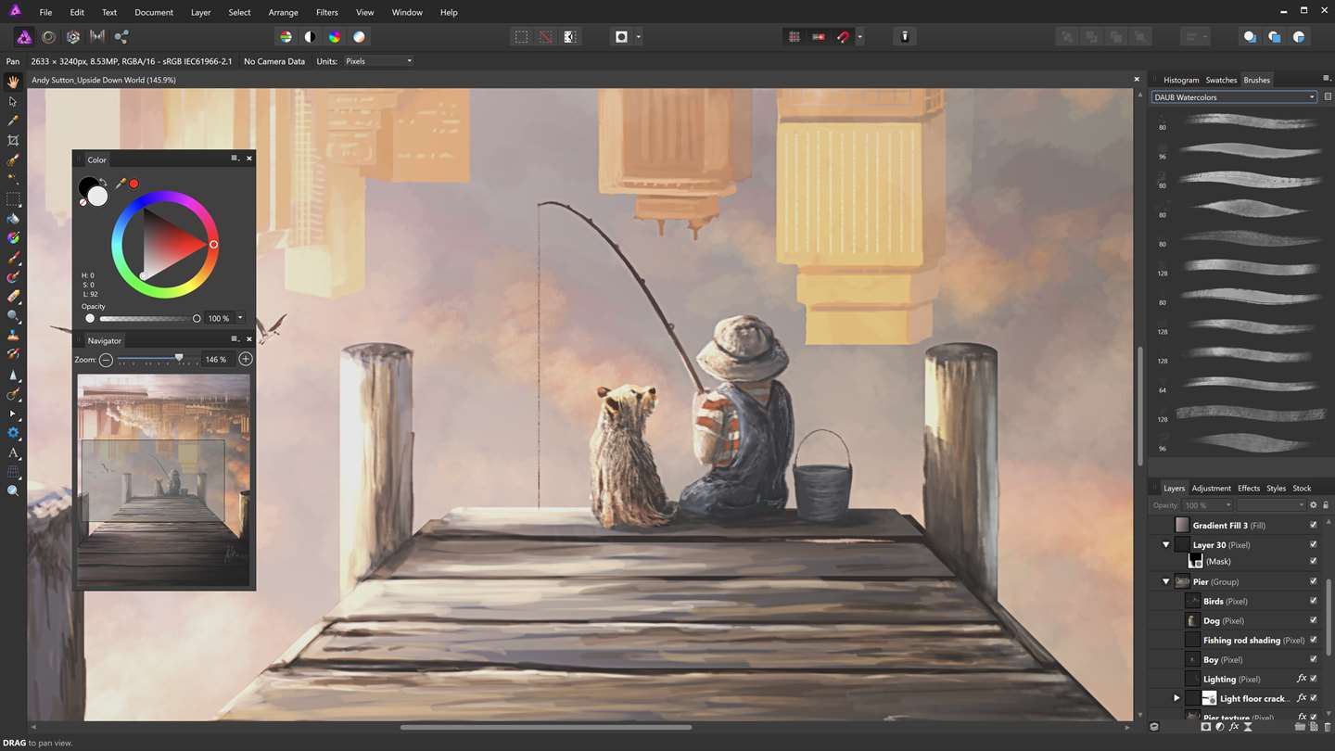Open the layer Opacity 100 % dropdown

pos(1208,505)
